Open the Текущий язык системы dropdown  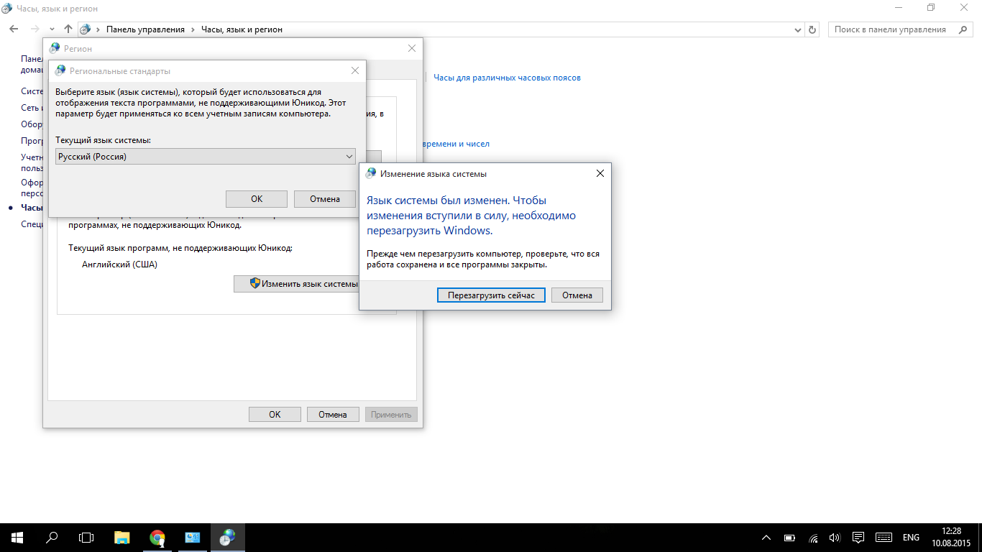click(x=205, y=156)
